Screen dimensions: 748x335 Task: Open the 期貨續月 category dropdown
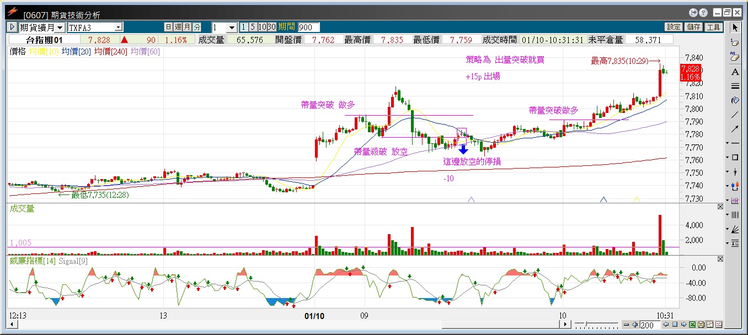click(x=61, y=27)
